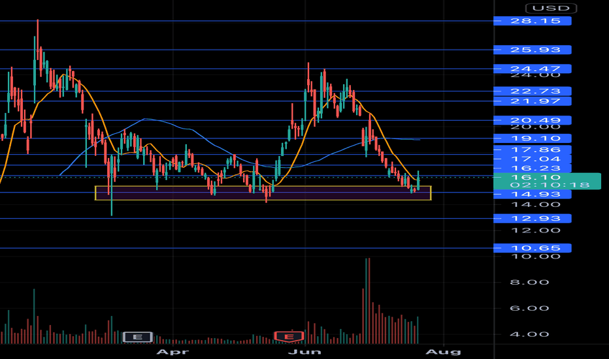Click the Aug date axis label
This screenshot has height=359, width=609.
(x=443, y=352)
